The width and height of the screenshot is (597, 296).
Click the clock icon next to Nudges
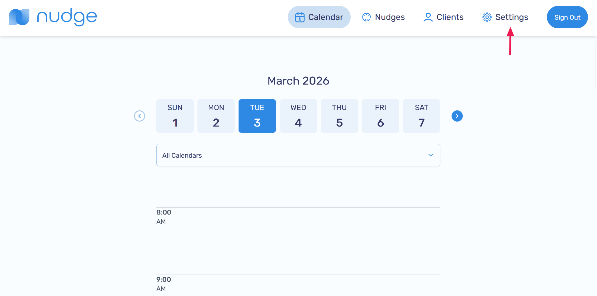tap(366, 17)
